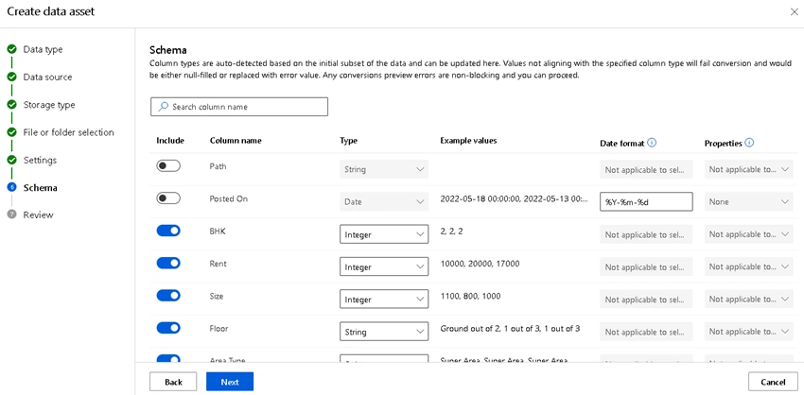The image size is (804, 395).
Task: Open the Floor Properties dropdown
Action: click(x=750, y=332)
